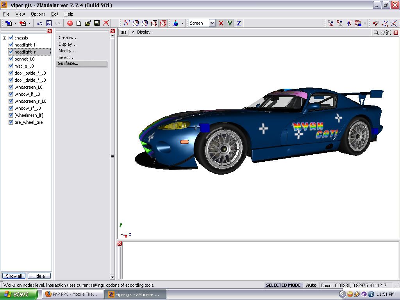The image size is (400, 300).
Task: Click the red X delete icon in toolbar
Action: 106,23
